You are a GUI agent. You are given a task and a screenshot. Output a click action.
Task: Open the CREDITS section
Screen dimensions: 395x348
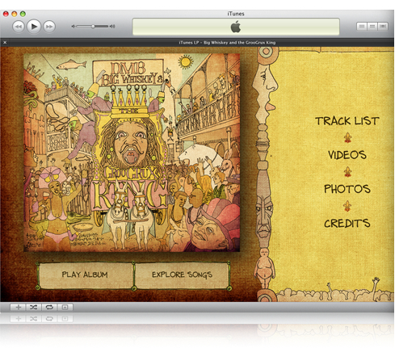(347, 223)
